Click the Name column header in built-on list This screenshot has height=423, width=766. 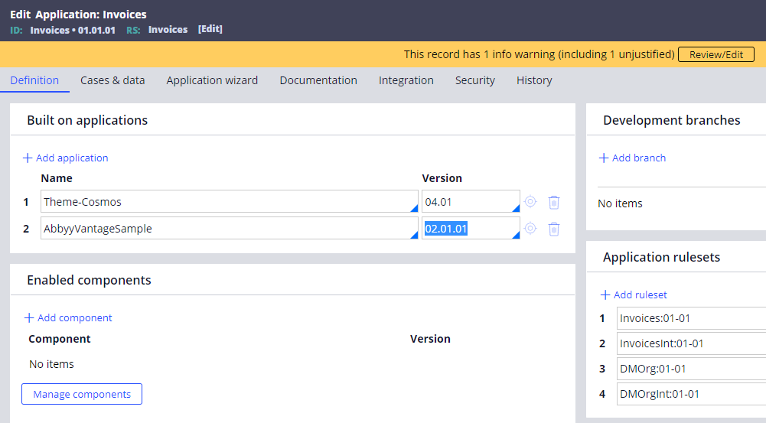coord(57,178)
